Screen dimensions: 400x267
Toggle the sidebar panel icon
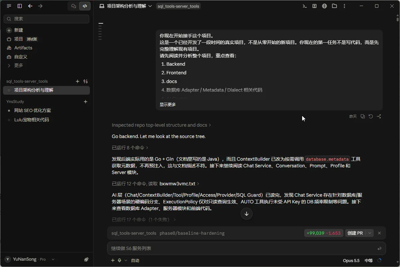20,6
